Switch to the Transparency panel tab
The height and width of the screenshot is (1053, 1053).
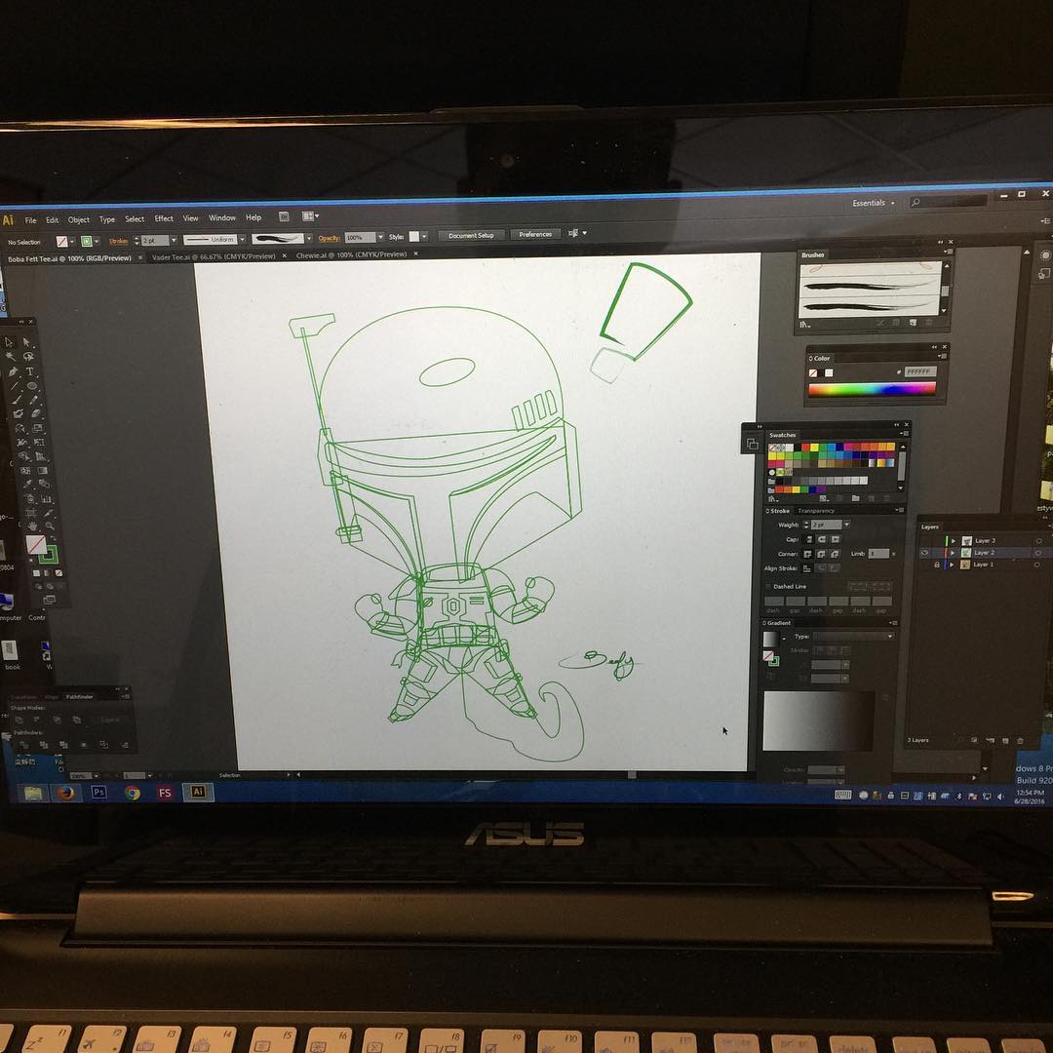point(817,510)
